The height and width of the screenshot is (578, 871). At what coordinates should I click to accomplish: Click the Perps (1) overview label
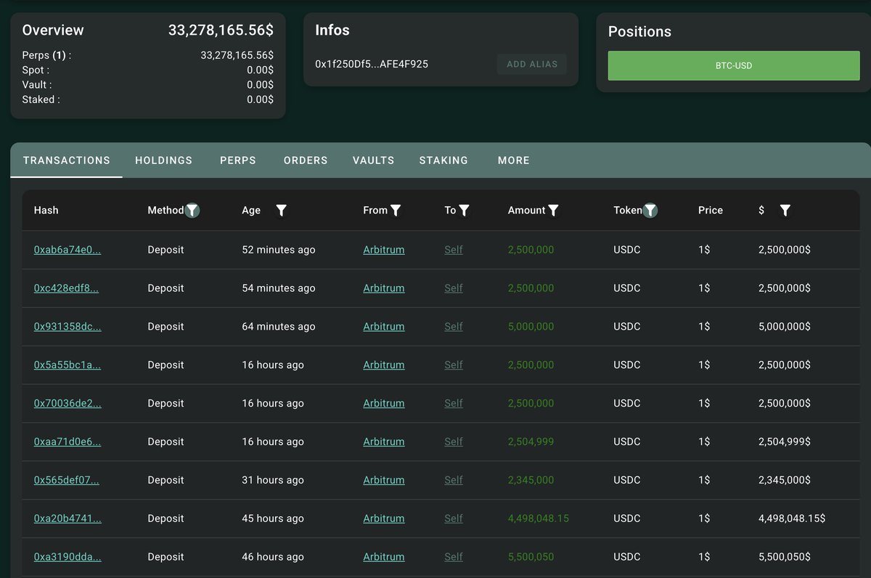(47, 55)
